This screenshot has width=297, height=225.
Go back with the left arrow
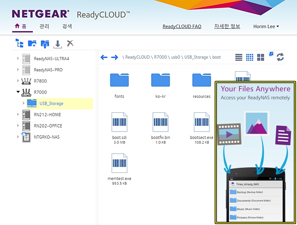104,57
